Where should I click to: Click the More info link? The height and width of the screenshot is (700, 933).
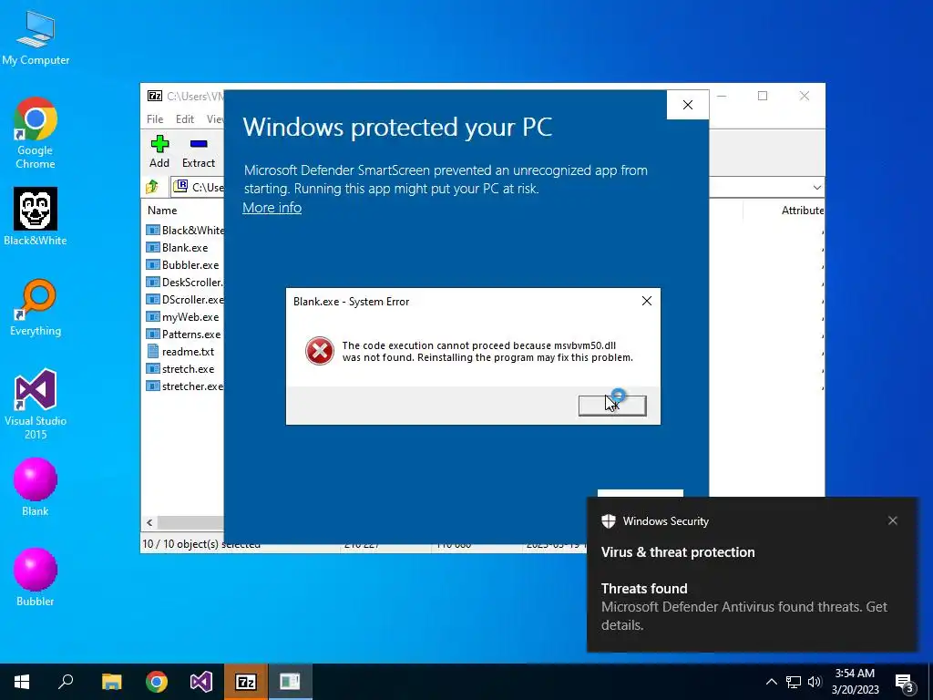click(x=272, y=208)
